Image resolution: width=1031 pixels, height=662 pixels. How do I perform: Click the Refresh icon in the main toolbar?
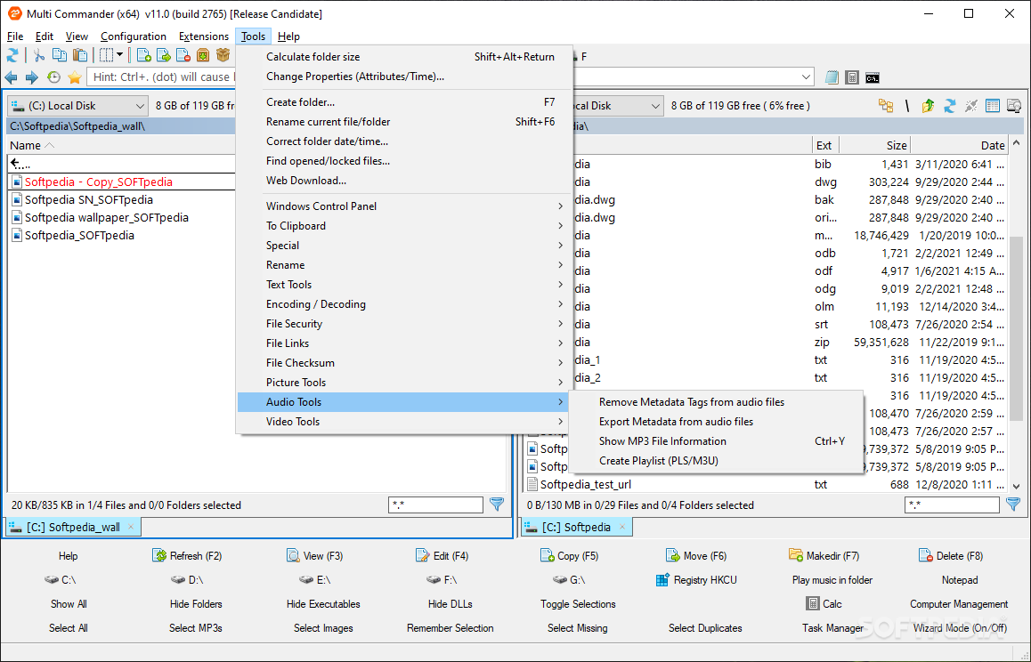click(x=12, y=55)
